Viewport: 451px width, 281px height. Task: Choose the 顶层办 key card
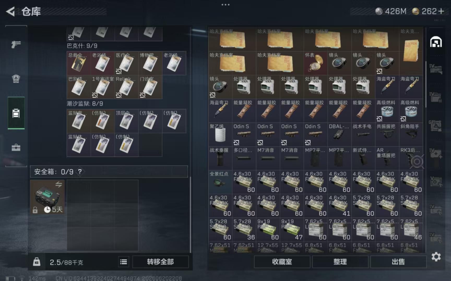tap(126, 121)
